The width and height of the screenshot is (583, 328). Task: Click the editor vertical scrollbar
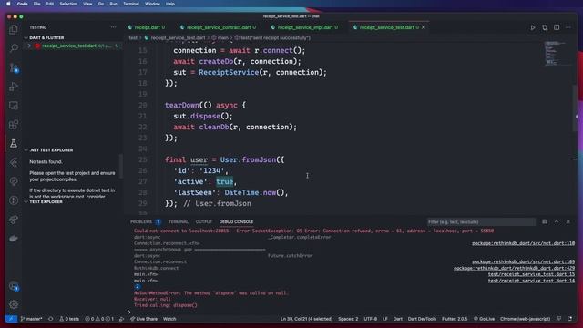tap(575, 108)
